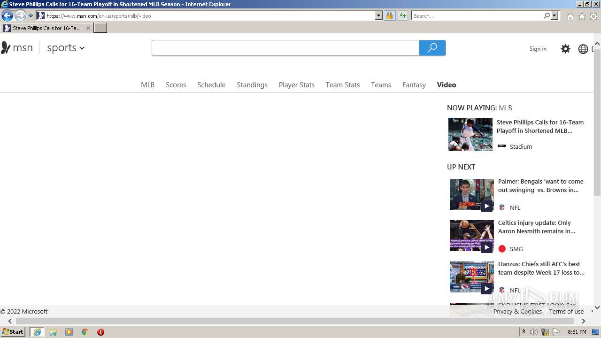The image size is (601, 338).
Task: Open the IE favorites star icon
Action: pyautogui.click(x=582, y=16)
